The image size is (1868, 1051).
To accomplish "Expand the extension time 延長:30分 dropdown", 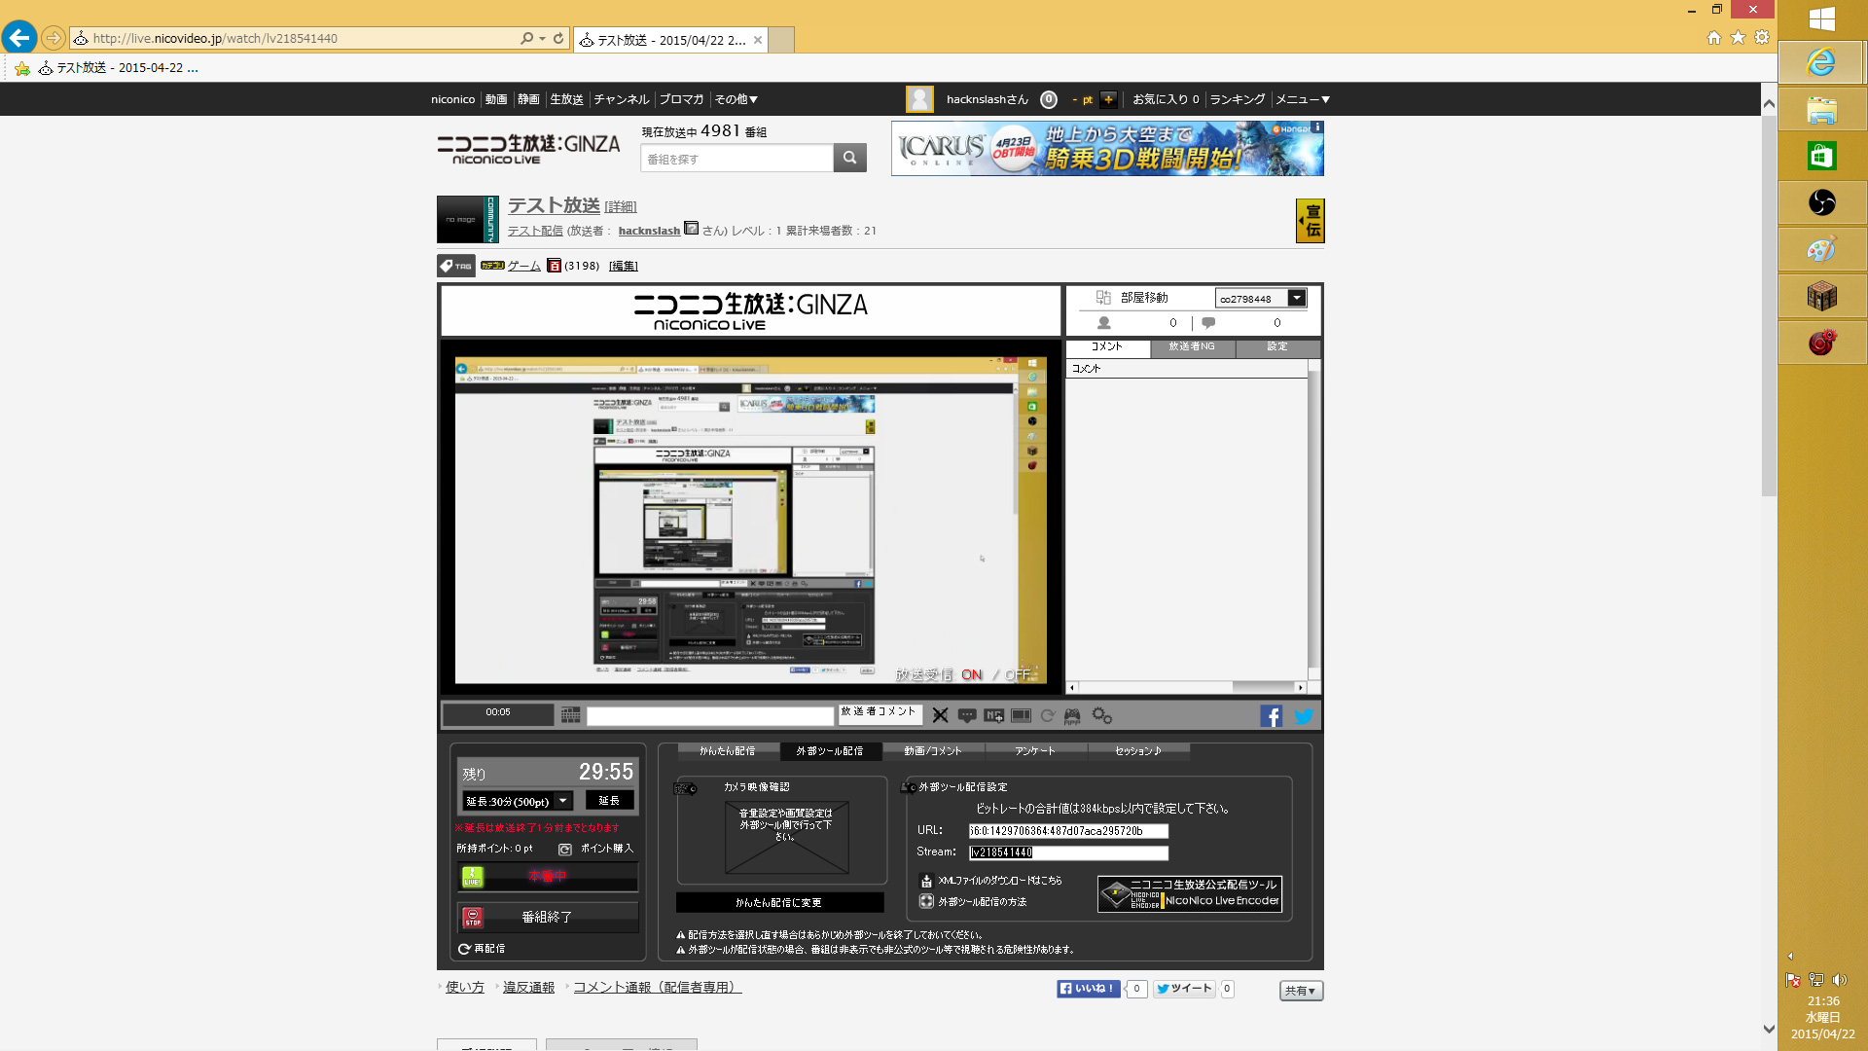I will coord(562,801).
